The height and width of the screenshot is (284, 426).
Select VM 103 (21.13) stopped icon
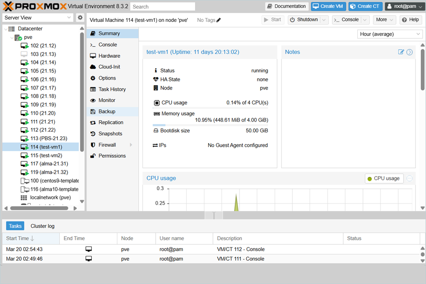coord(24,54)
